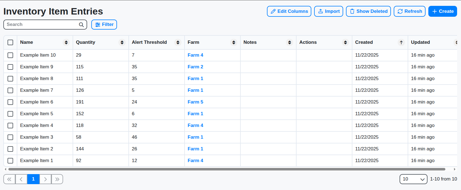Go to the first page
Viewport: 461px width, 190px height.
pyautogui.click(x=9, y=179)
